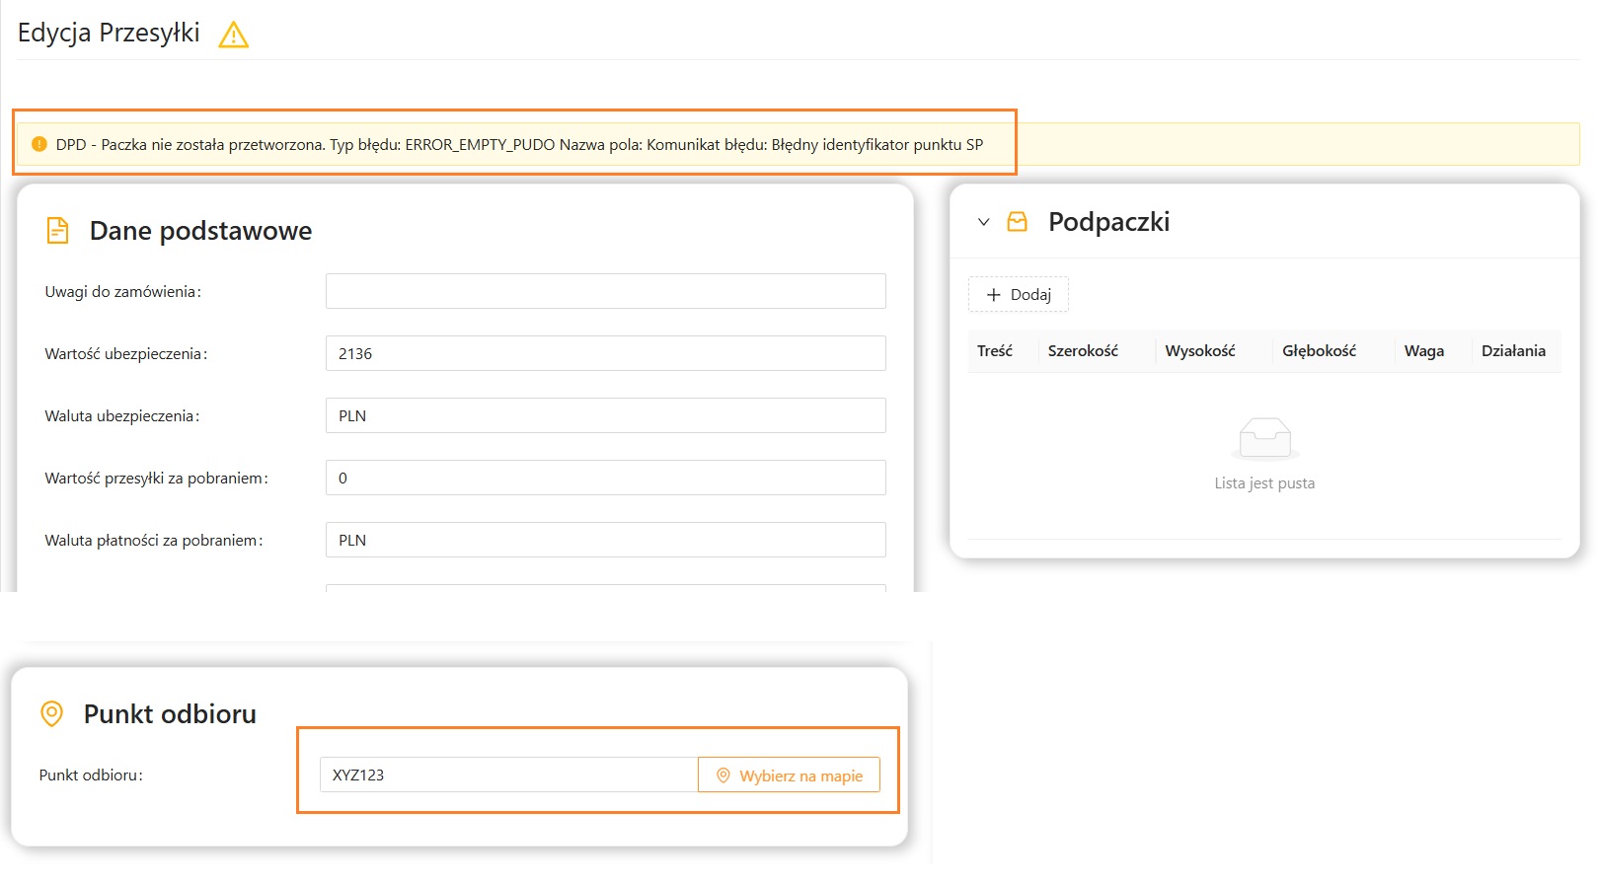Click the warning triangle next to Edycja Przesyłki
Viewport: 1598px width, 886px height.
233,36
